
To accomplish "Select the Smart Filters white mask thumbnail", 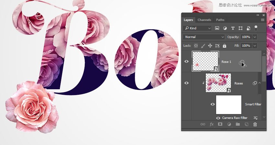I will click(x=229, y=105).
